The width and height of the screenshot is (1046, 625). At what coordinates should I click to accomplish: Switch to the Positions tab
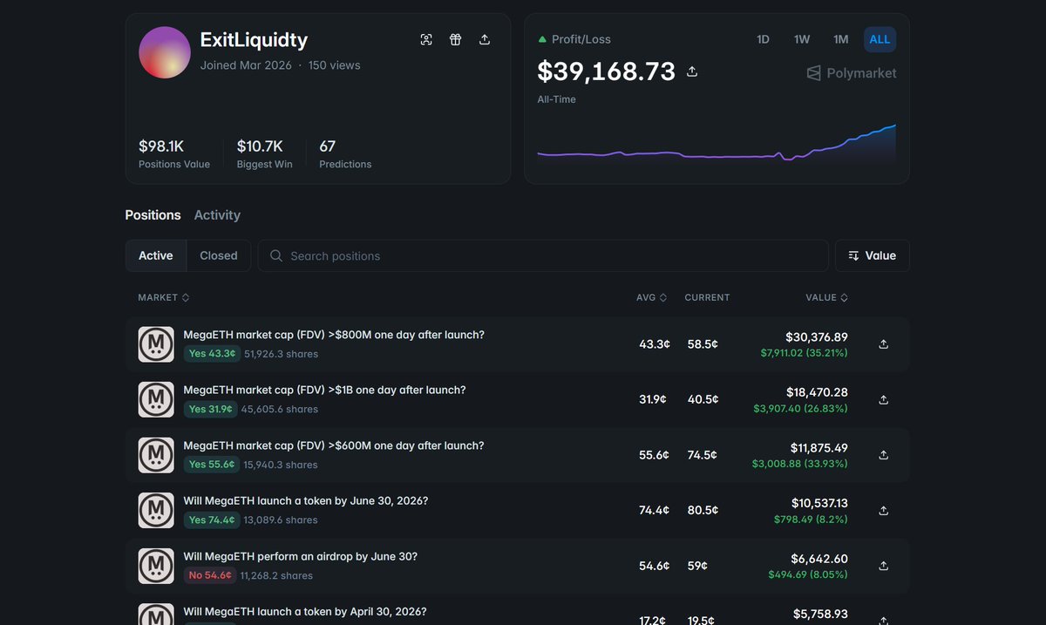153,214
